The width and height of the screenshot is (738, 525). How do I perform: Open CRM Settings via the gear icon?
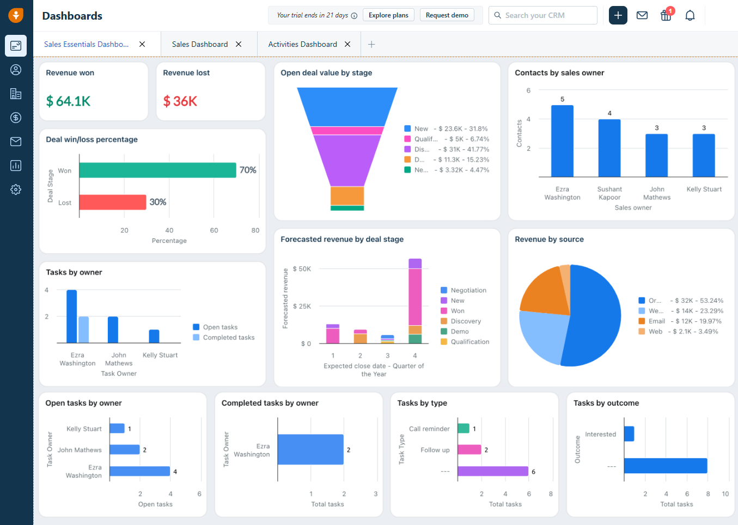[15, 189]
